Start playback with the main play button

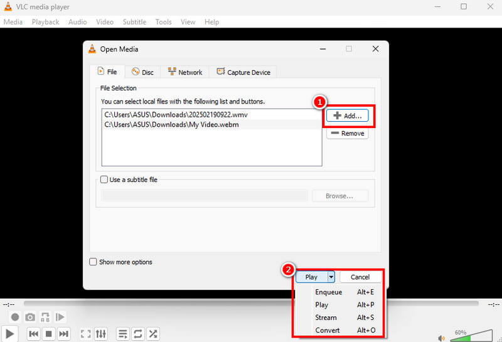[x=9, y=334]
